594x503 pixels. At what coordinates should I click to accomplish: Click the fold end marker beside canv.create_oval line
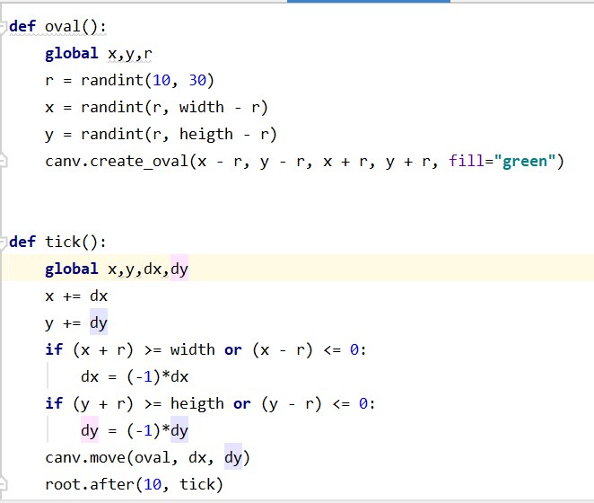tap(3, 161)
